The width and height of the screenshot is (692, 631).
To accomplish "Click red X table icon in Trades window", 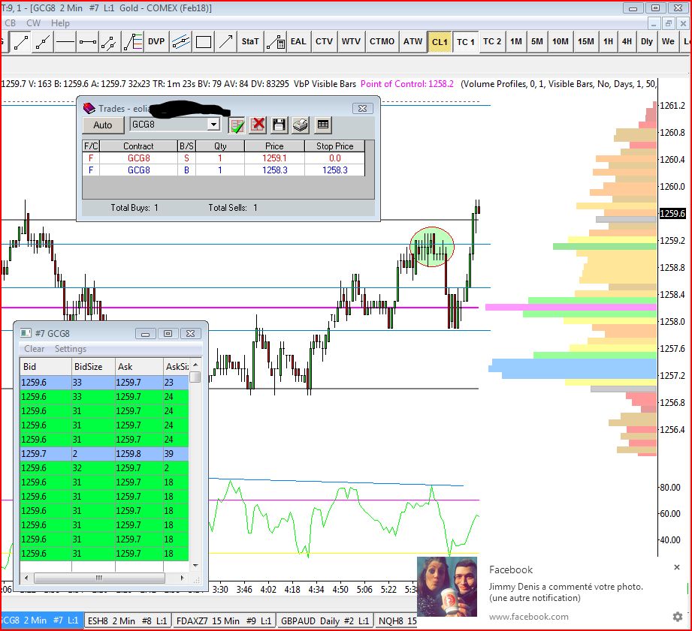I will (258, 125).
